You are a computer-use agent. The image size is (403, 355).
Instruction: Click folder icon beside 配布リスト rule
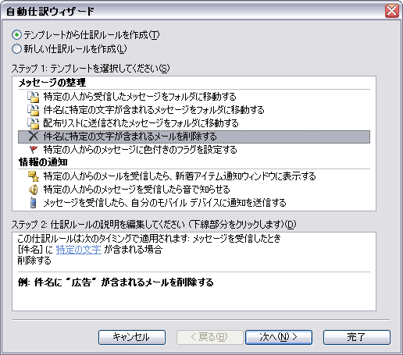point(34,123)
